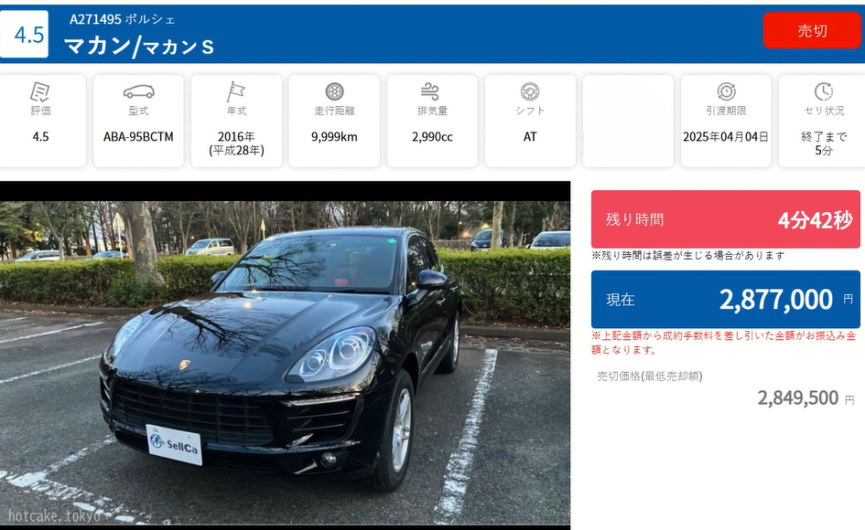The image size is (865, 530).
Task: Click the 9,999km mileage value
Action: click(x=334, y=137)
